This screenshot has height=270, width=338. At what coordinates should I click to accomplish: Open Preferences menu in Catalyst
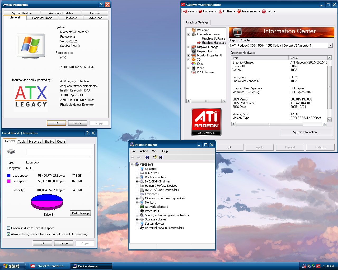[248, 11]
